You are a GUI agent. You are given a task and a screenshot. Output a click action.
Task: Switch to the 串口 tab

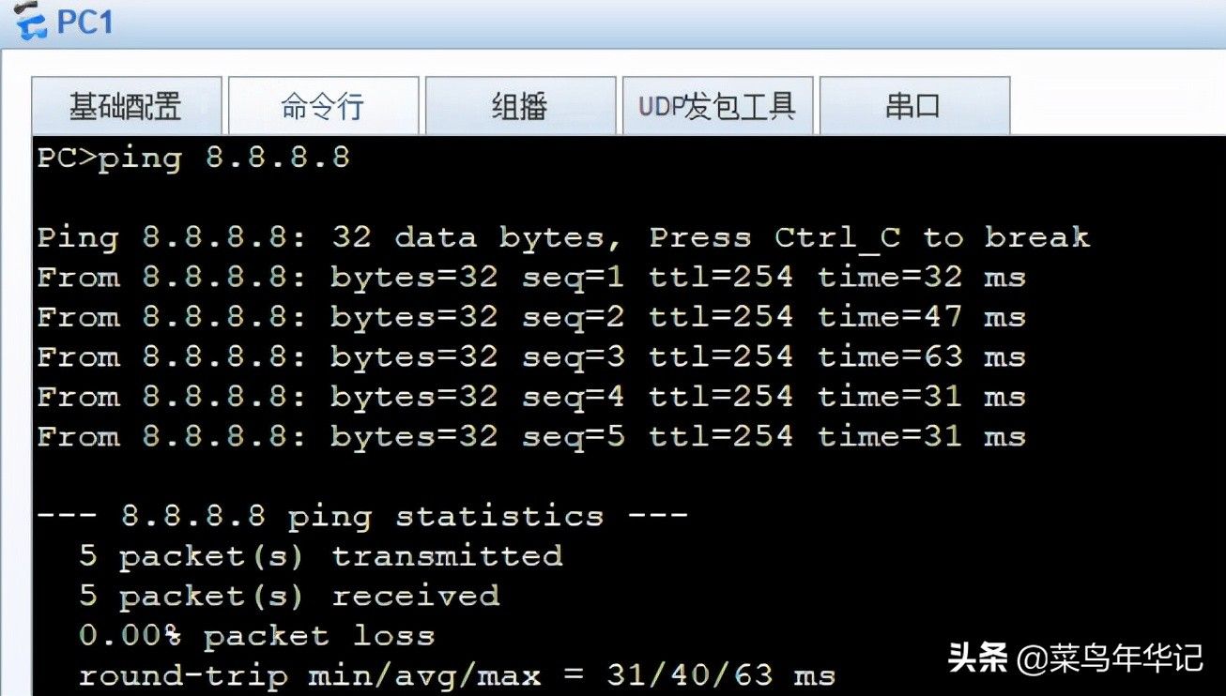click(914, 106)
